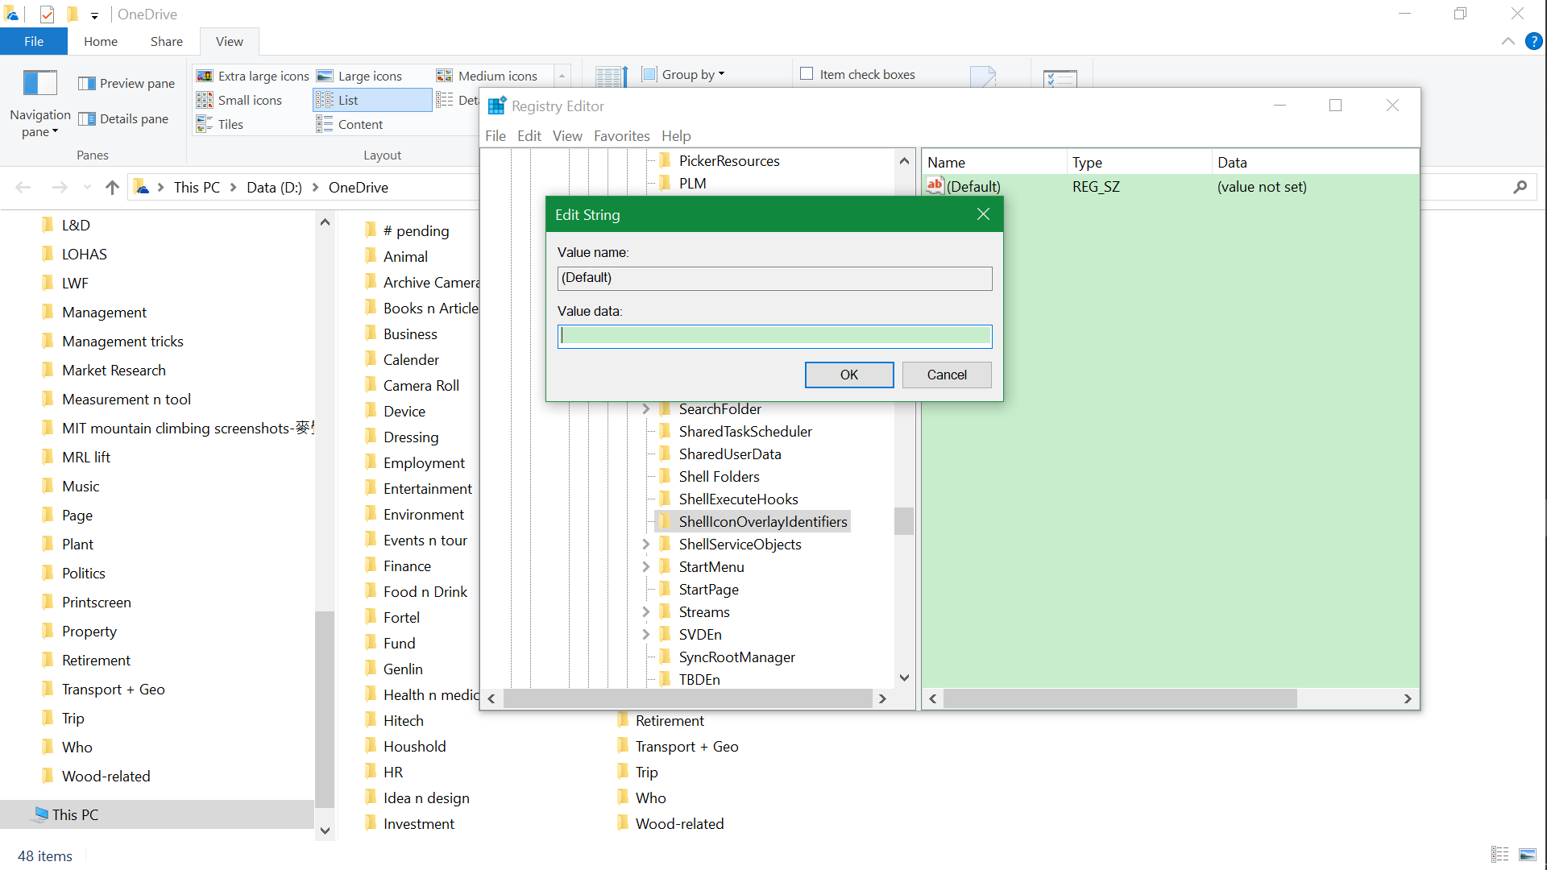Click the Sort by icon in ribbon
The height and width of the screenshot is (870, 1547).
tap(612, 77)
